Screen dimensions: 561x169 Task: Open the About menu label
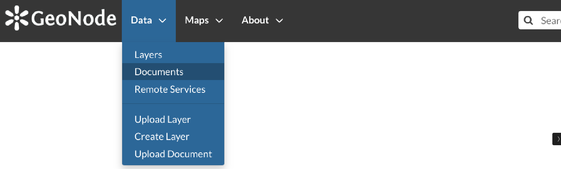[255, 20]
